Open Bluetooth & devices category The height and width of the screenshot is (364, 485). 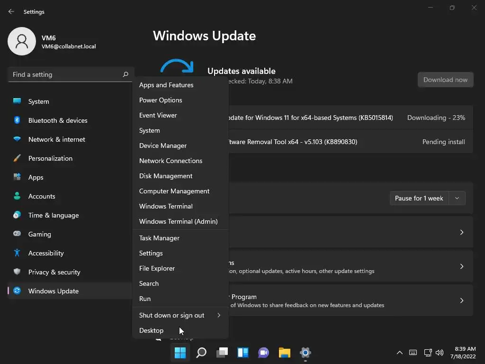tap(70, 120)
